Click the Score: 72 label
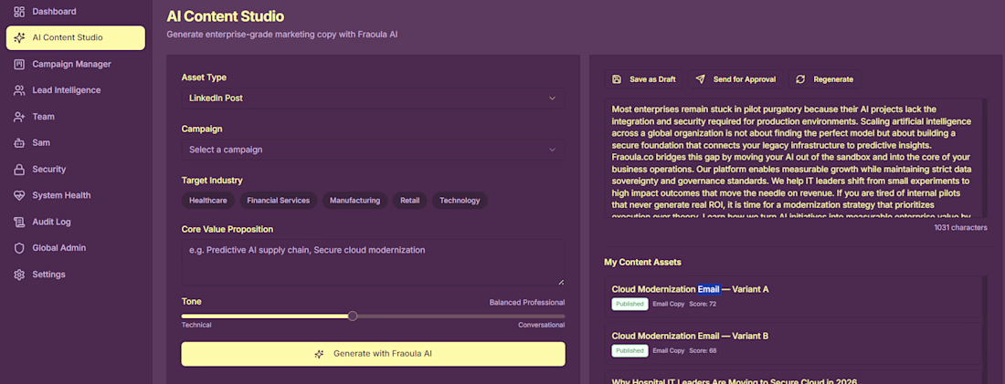 703,304
